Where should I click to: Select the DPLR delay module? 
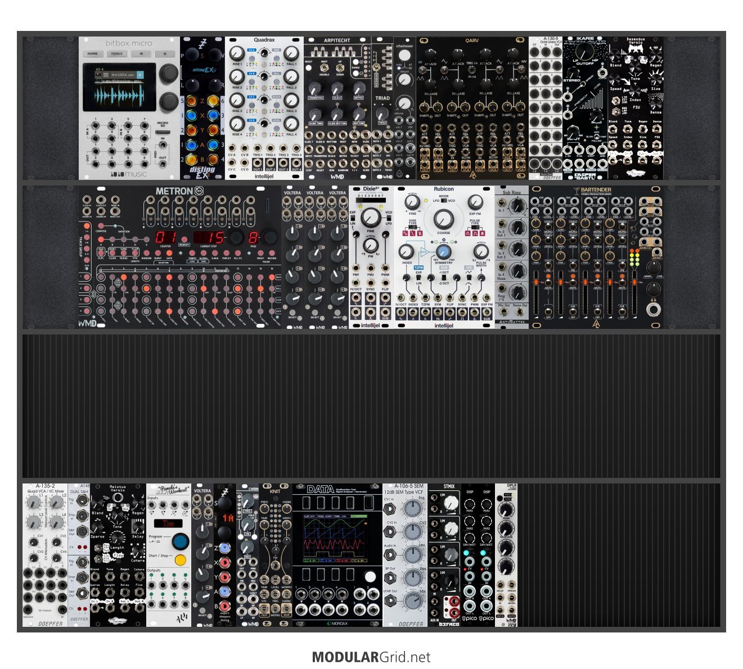point(506,555)
